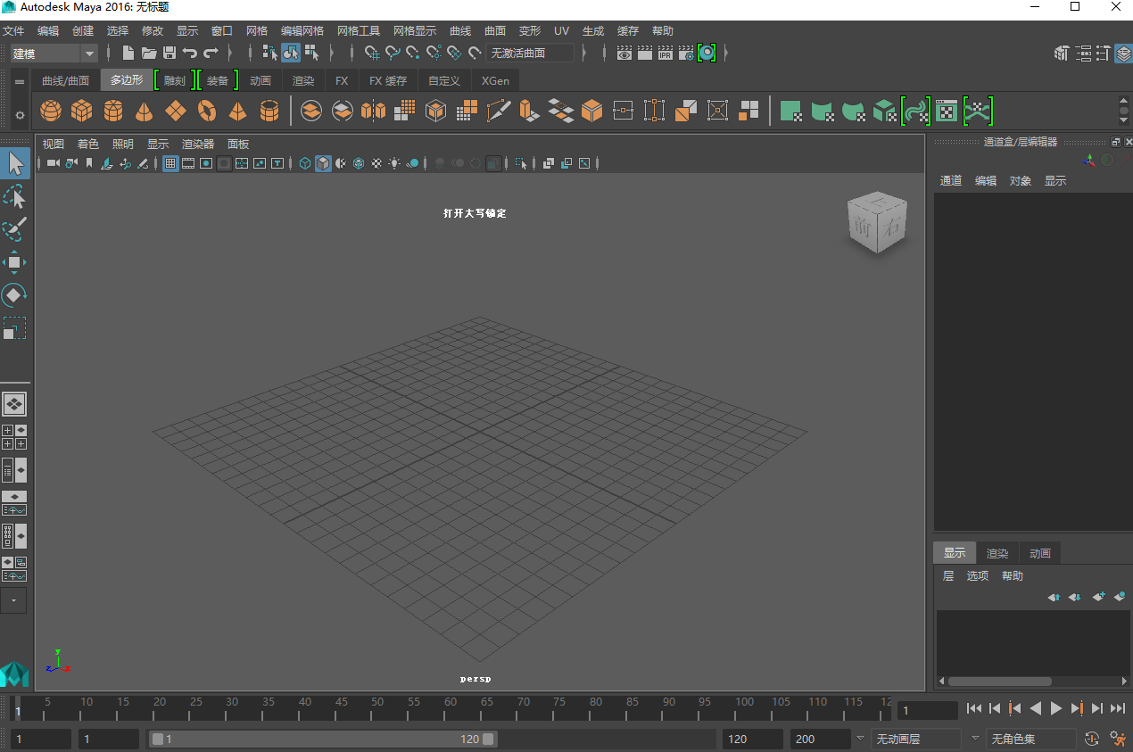Open the 无角色集 dropdown

[x=1030, y=739]
